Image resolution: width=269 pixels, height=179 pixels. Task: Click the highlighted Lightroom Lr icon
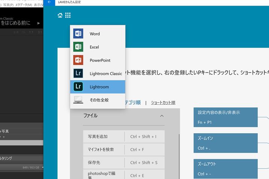click(78, 87)
